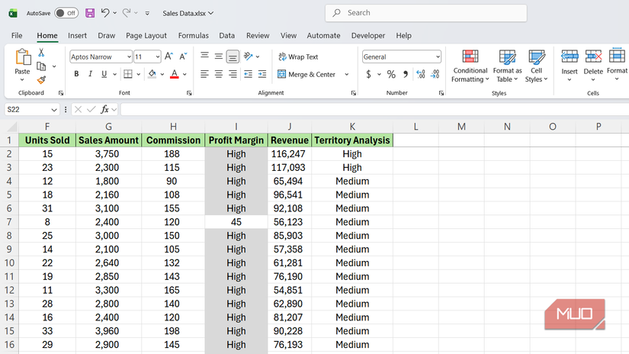Click Decrease Indent icon
Image resolution: width=629 pixels, height=354 pixels.
(x=249, y=74)
